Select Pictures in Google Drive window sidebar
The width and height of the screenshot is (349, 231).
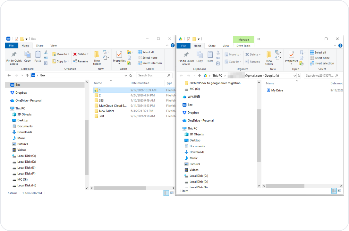point(192,164)
